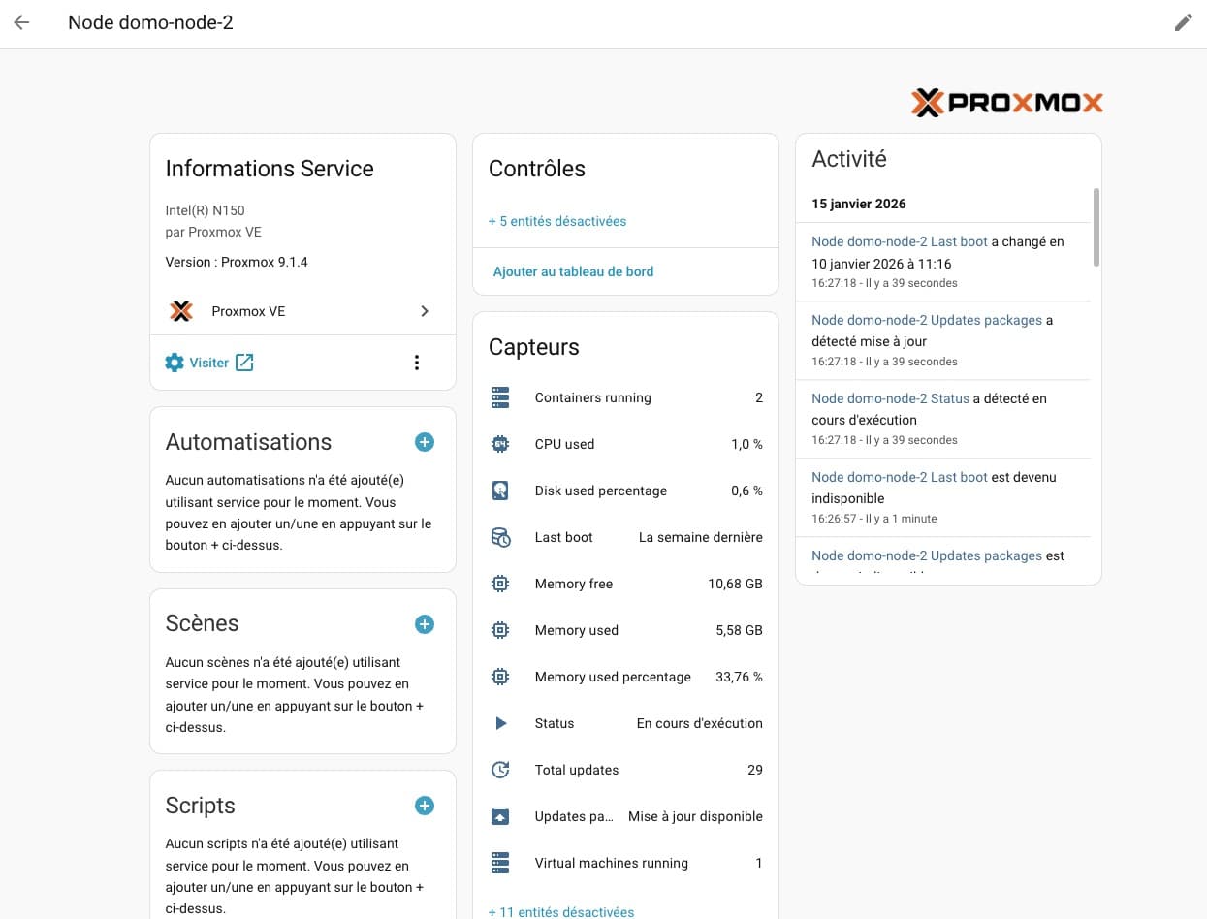Click the Status play icon
The width and height of the screenshot is (1207, 919).
tap(500, 723)
